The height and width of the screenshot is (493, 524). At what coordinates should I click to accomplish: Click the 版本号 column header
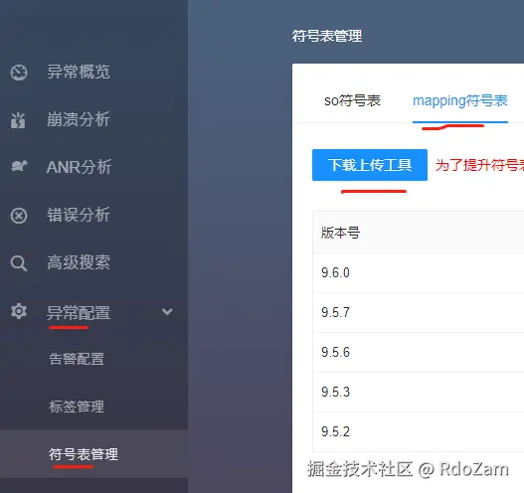click(x=340, y=233)
